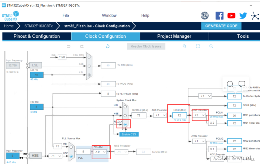
Task: Select LSI as RTC clock source
Action: pyautogui.click(x=89, y=75)
